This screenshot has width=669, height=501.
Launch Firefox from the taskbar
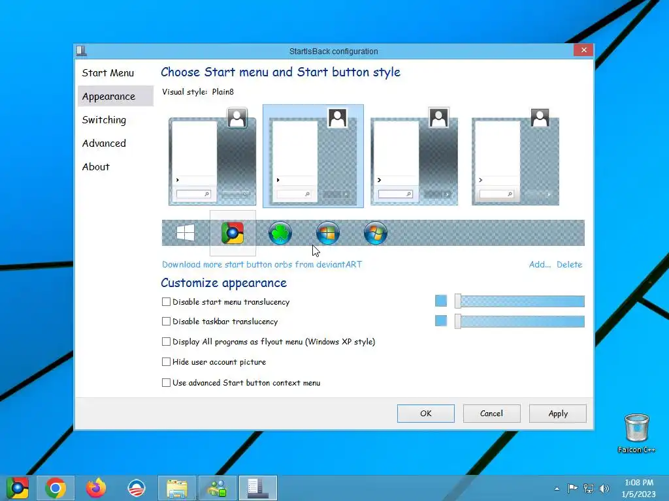pos(96,488)
